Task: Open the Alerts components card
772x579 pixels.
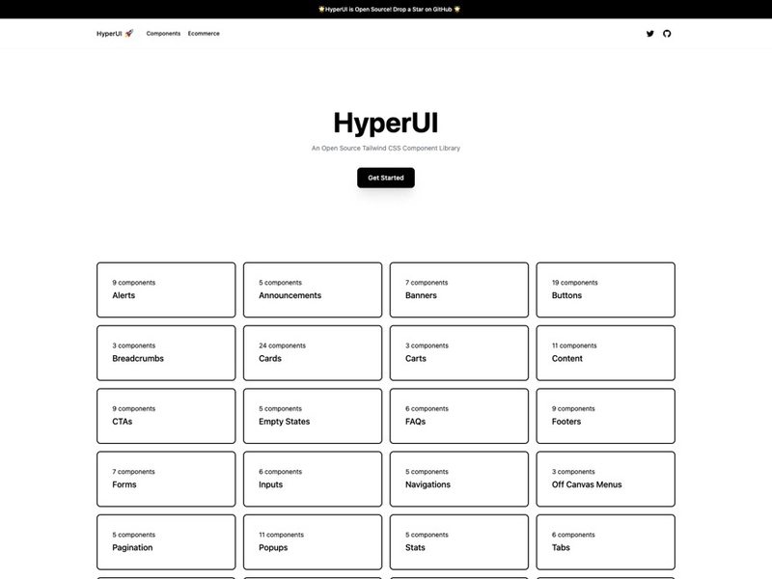Action: click(166, 289)
